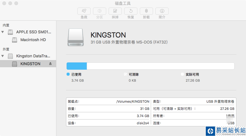
Task: Click the /Volumes/KINGSTON mount point
Action: tap(133, 101)
